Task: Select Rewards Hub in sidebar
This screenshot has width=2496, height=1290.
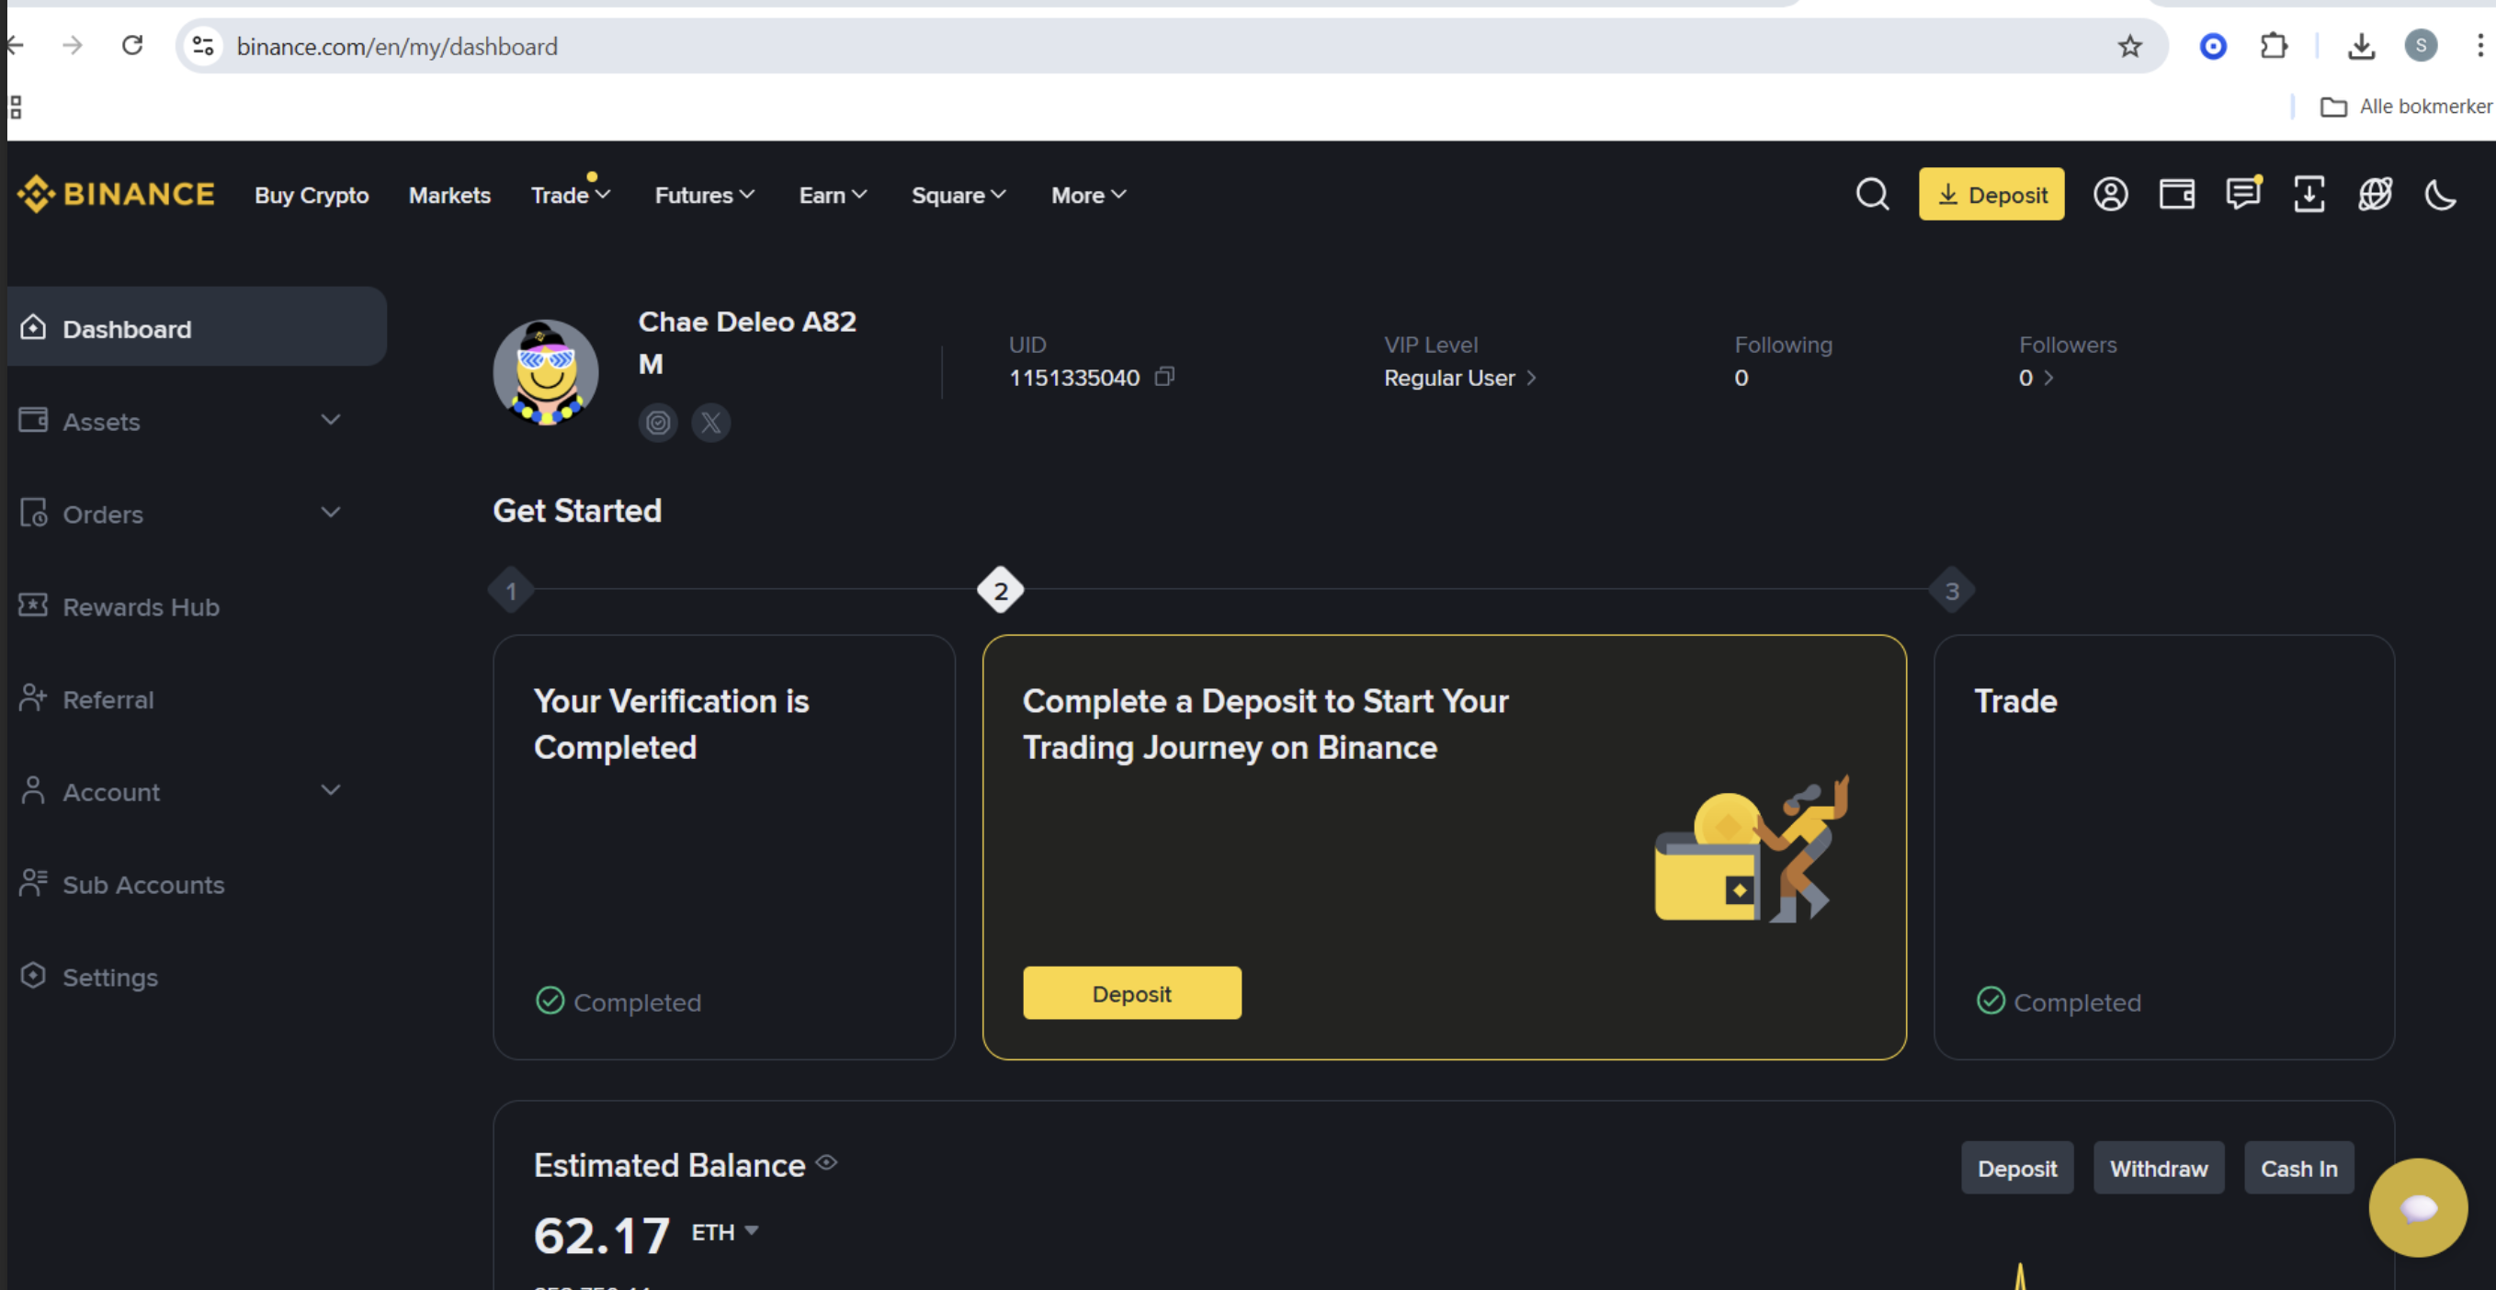Action: tap(141, 606)
